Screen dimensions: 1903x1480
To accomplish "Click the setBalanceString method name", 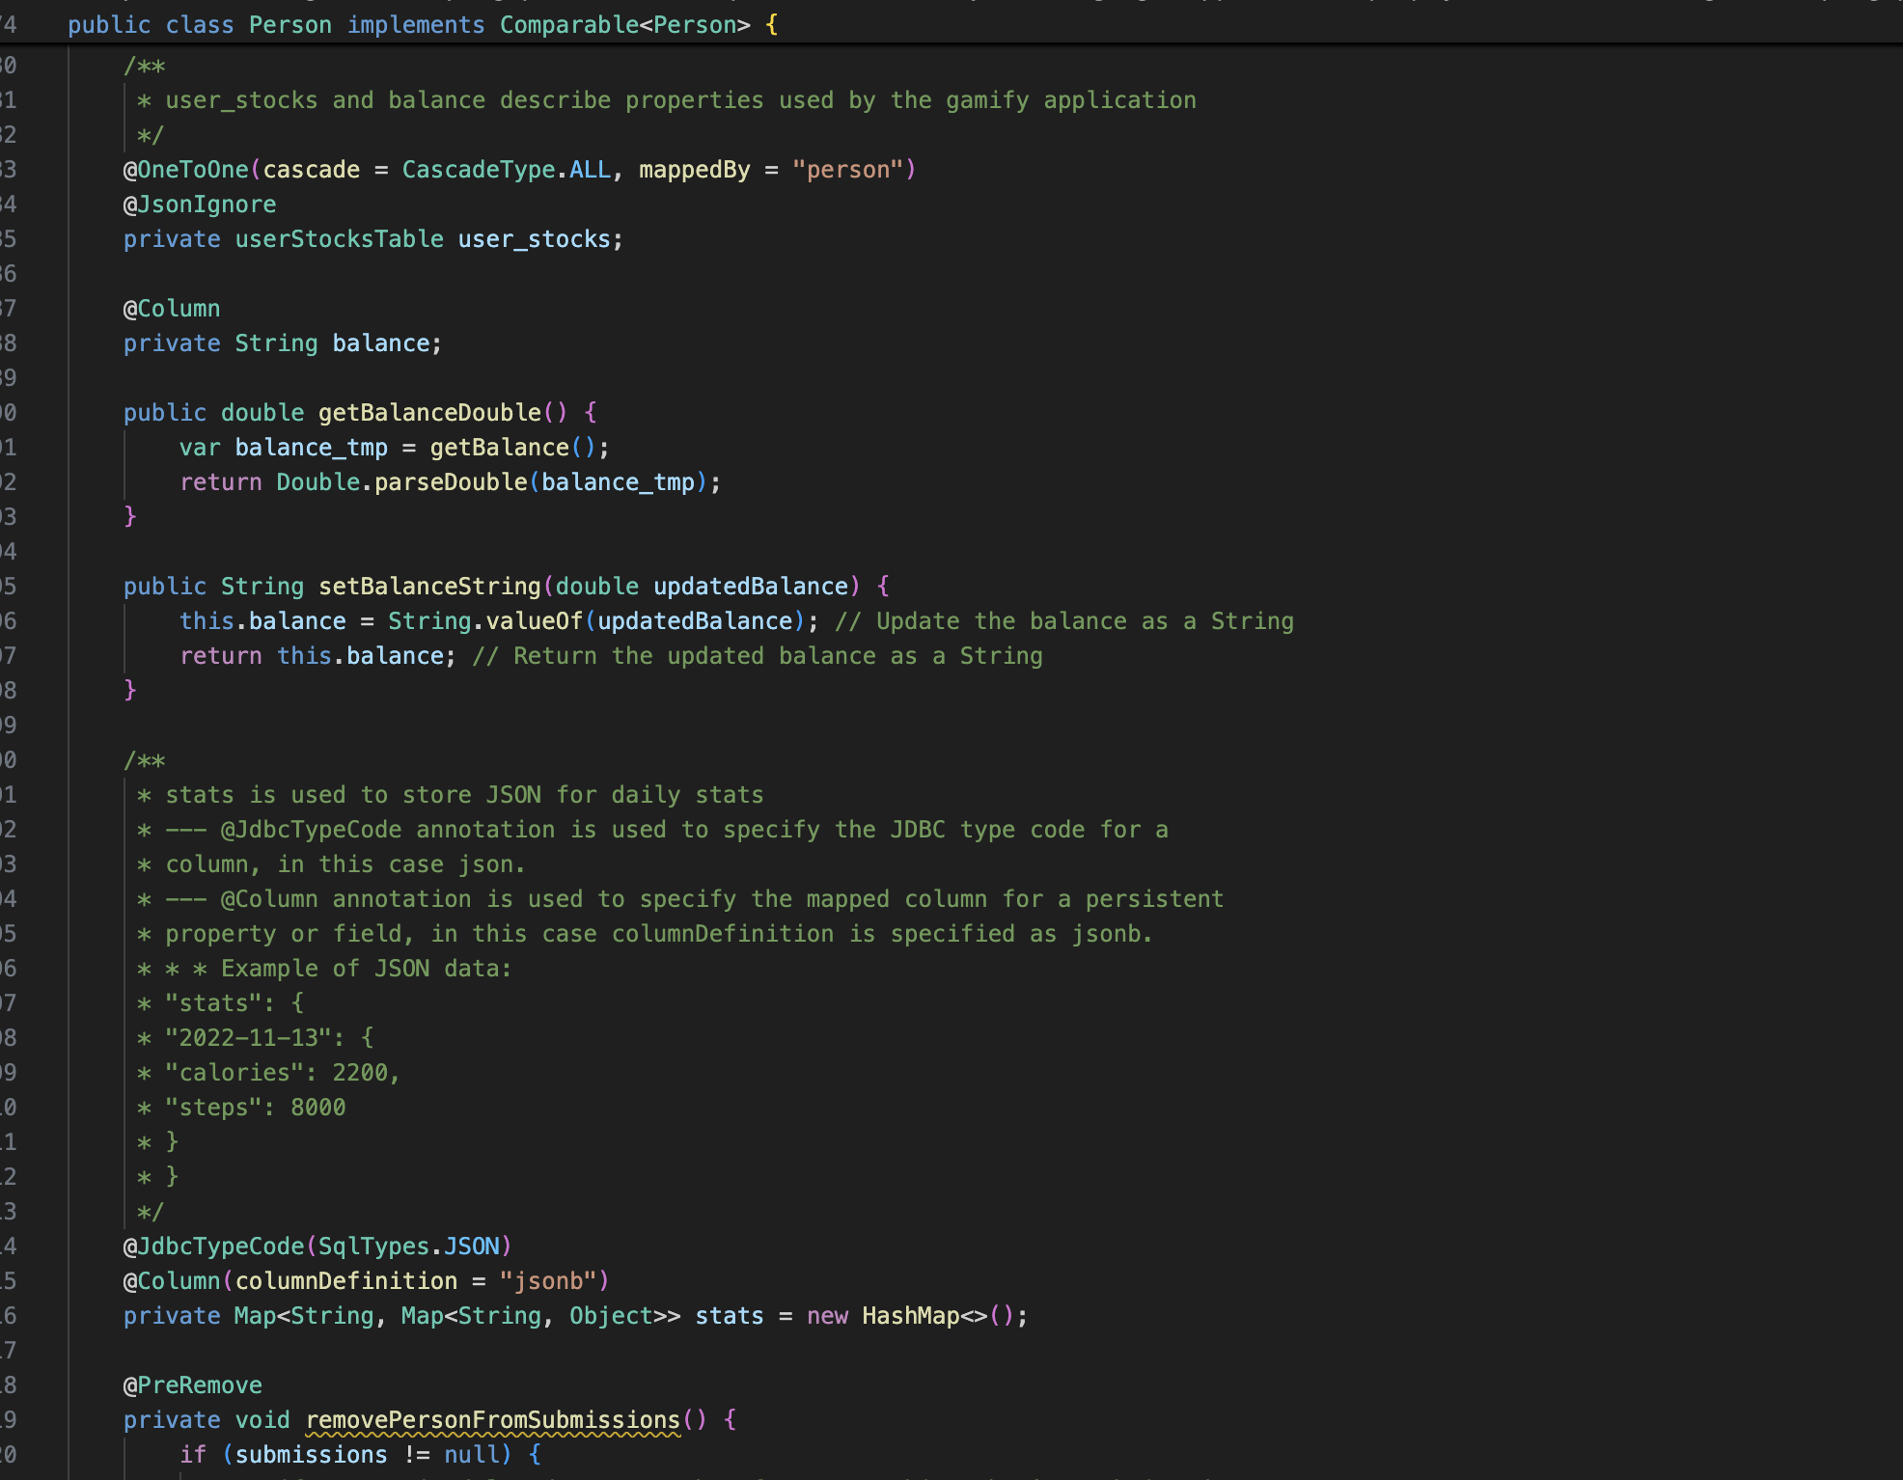I will pos(429,587).
